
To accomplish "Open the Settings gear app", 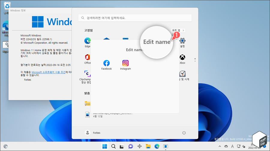I will 182,42.
